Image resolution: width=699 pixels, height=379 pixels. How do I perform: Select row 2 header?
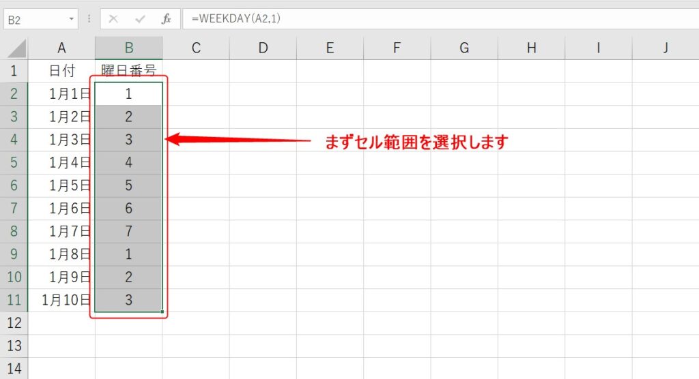pyautogui.click(x=14, y=93)
